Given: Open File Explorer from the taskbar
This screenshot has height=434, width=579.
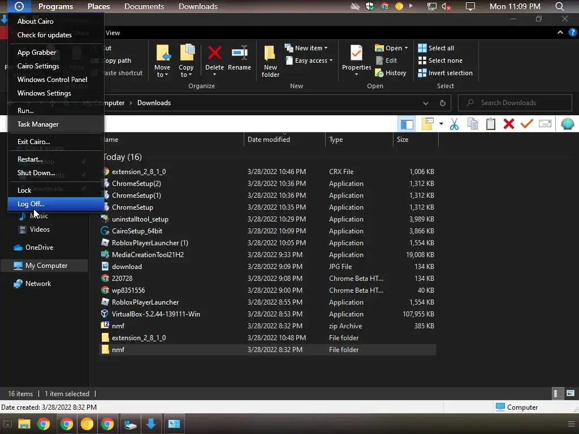Looking at the screenshot, I should (24, 424).
